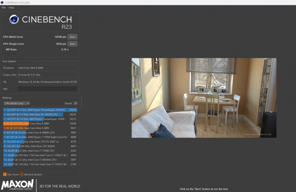The image size is (296, 192).
Task: Click the Info text field
Action: point(48,89)
